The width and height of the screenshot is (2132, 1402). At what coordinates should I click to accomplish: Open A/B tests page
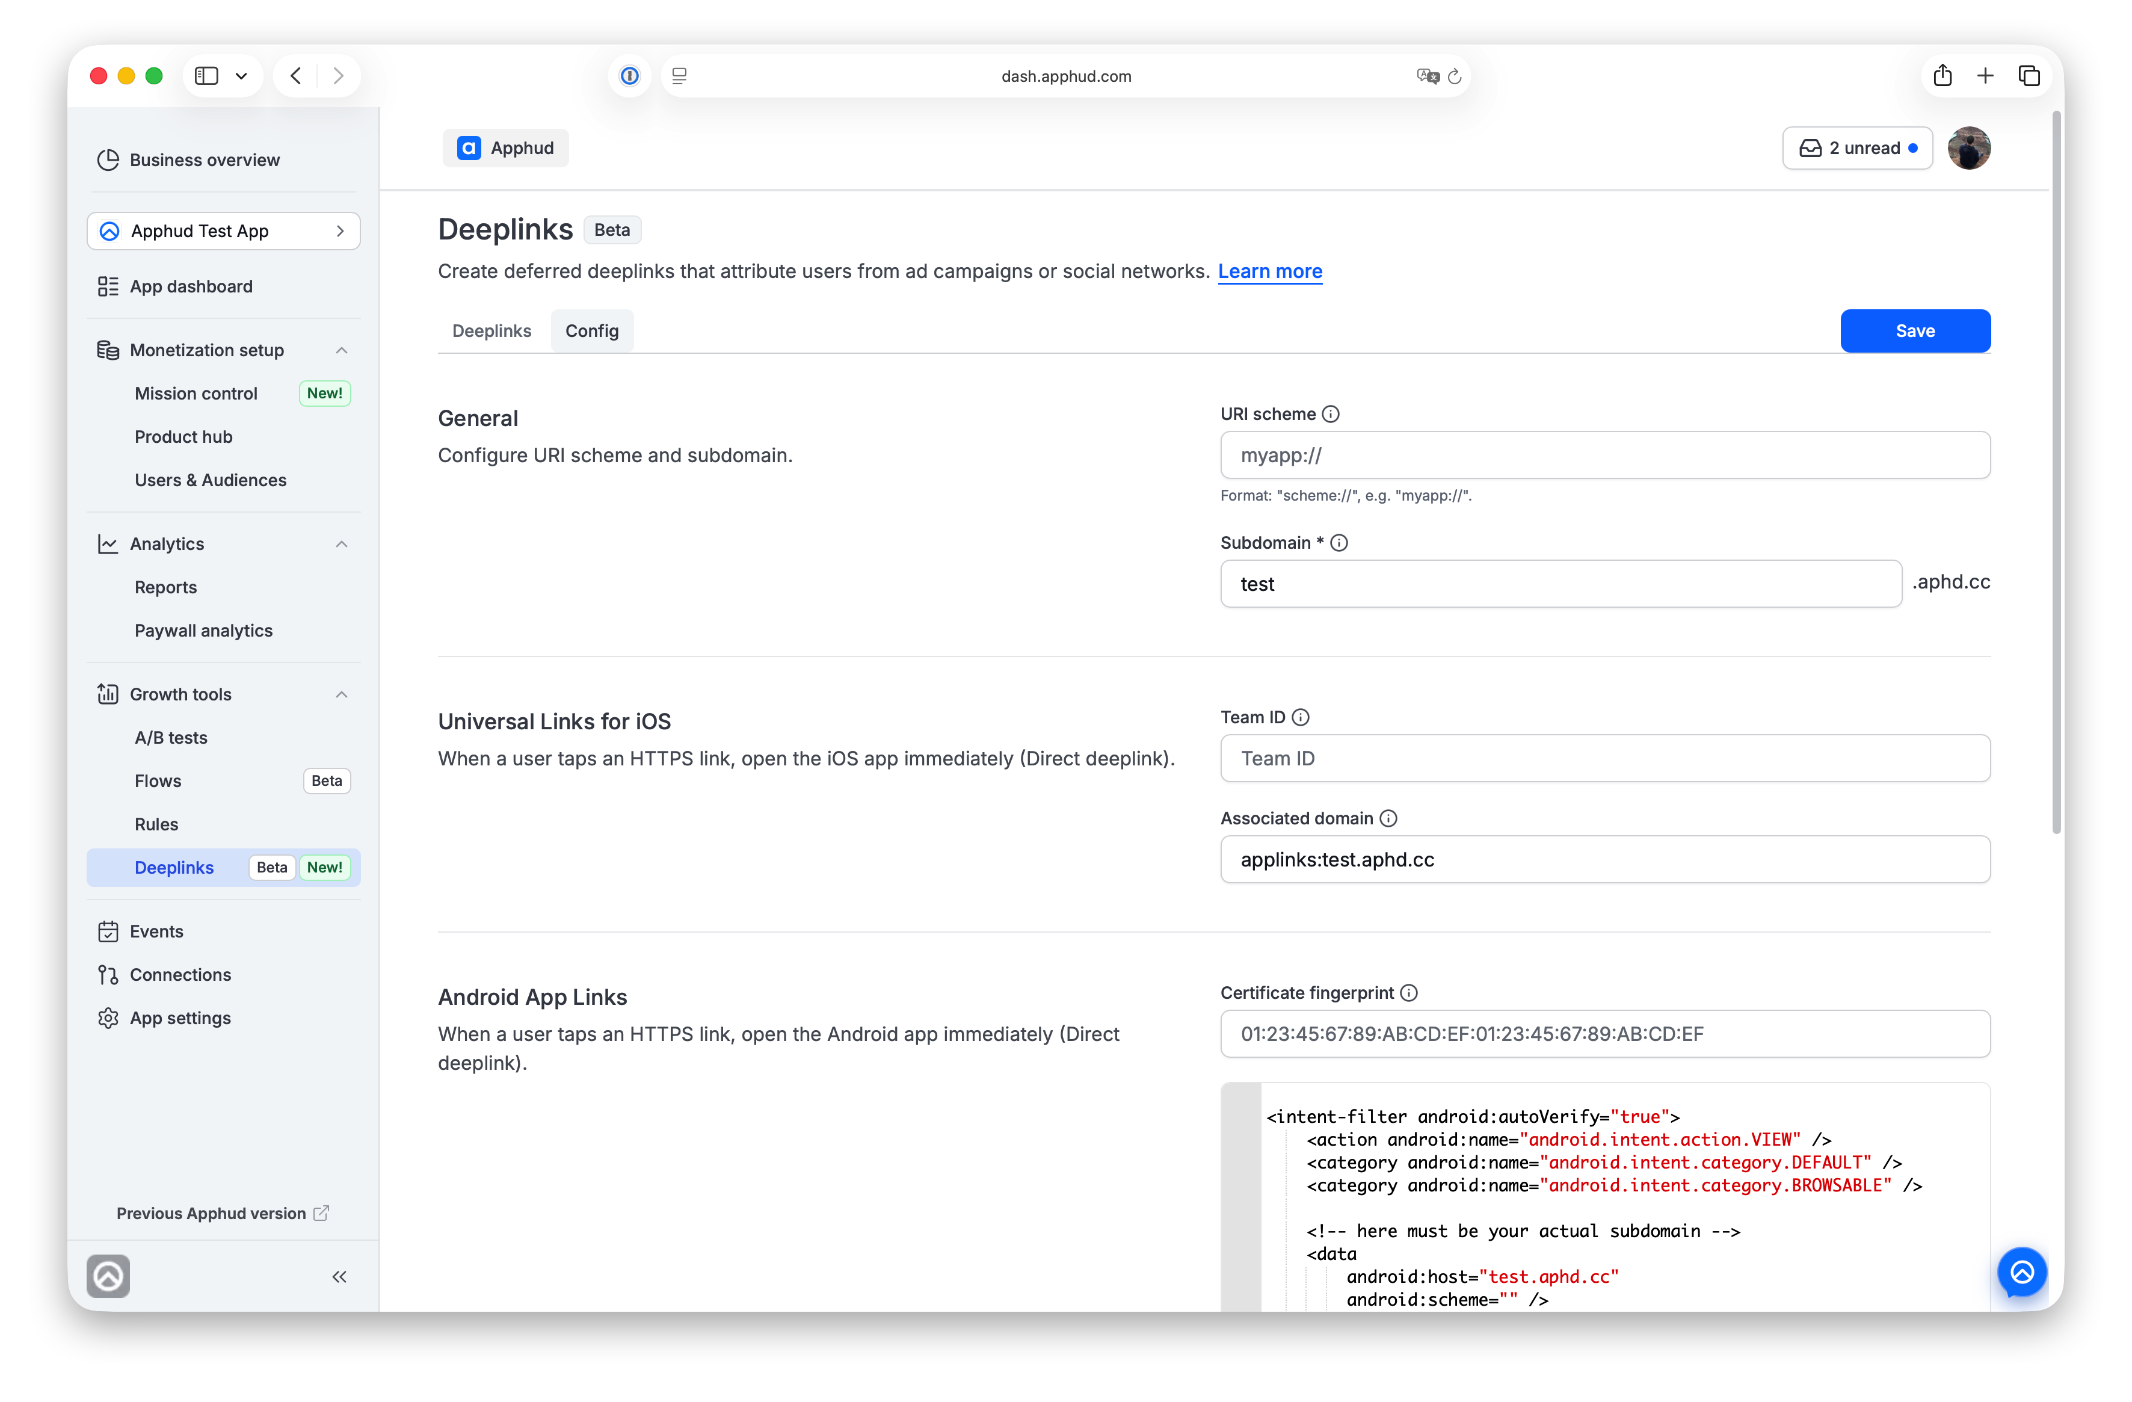pyautogui.click(x=171, y=737)
